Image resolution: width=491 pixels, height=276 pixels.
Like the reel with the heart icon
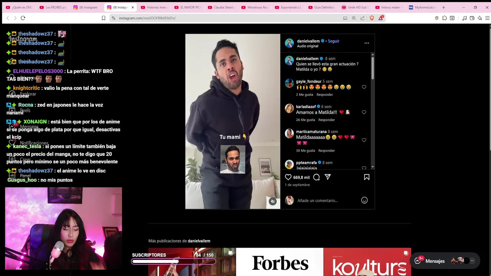click(288, 177)
